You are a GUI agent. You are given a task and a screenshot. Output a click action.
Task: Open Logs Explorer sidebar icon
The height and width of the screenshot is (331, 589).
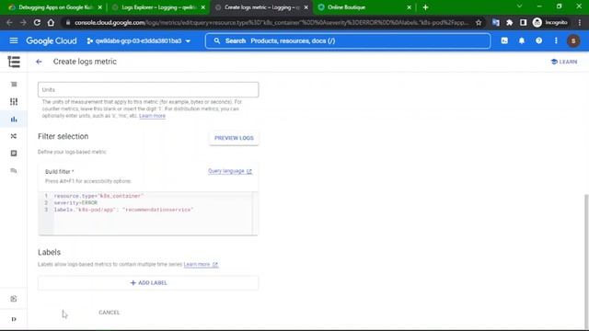(x=14, y=85)
